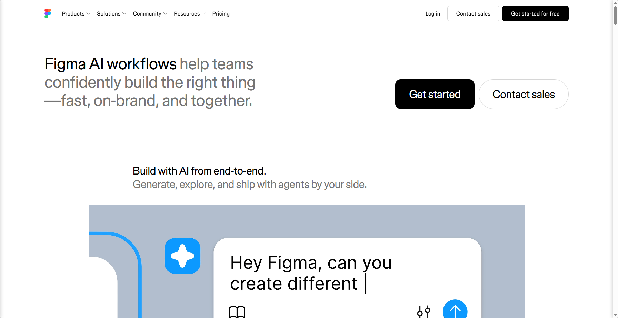Go to the Pricing page
Viewport: 618px width, 318px height.
click(x=221, y=13)
